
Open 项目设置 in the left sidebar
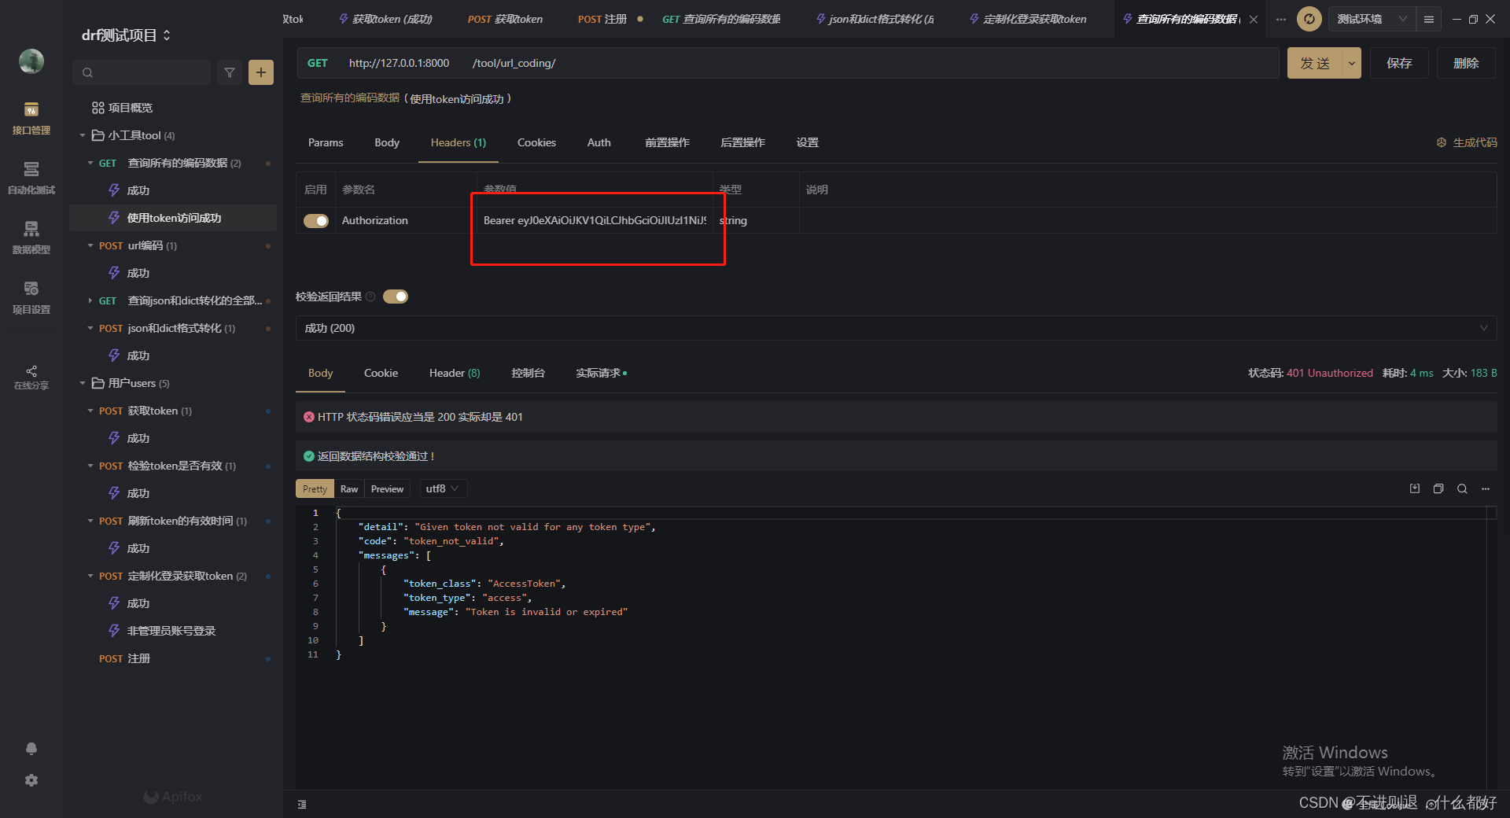31,297
